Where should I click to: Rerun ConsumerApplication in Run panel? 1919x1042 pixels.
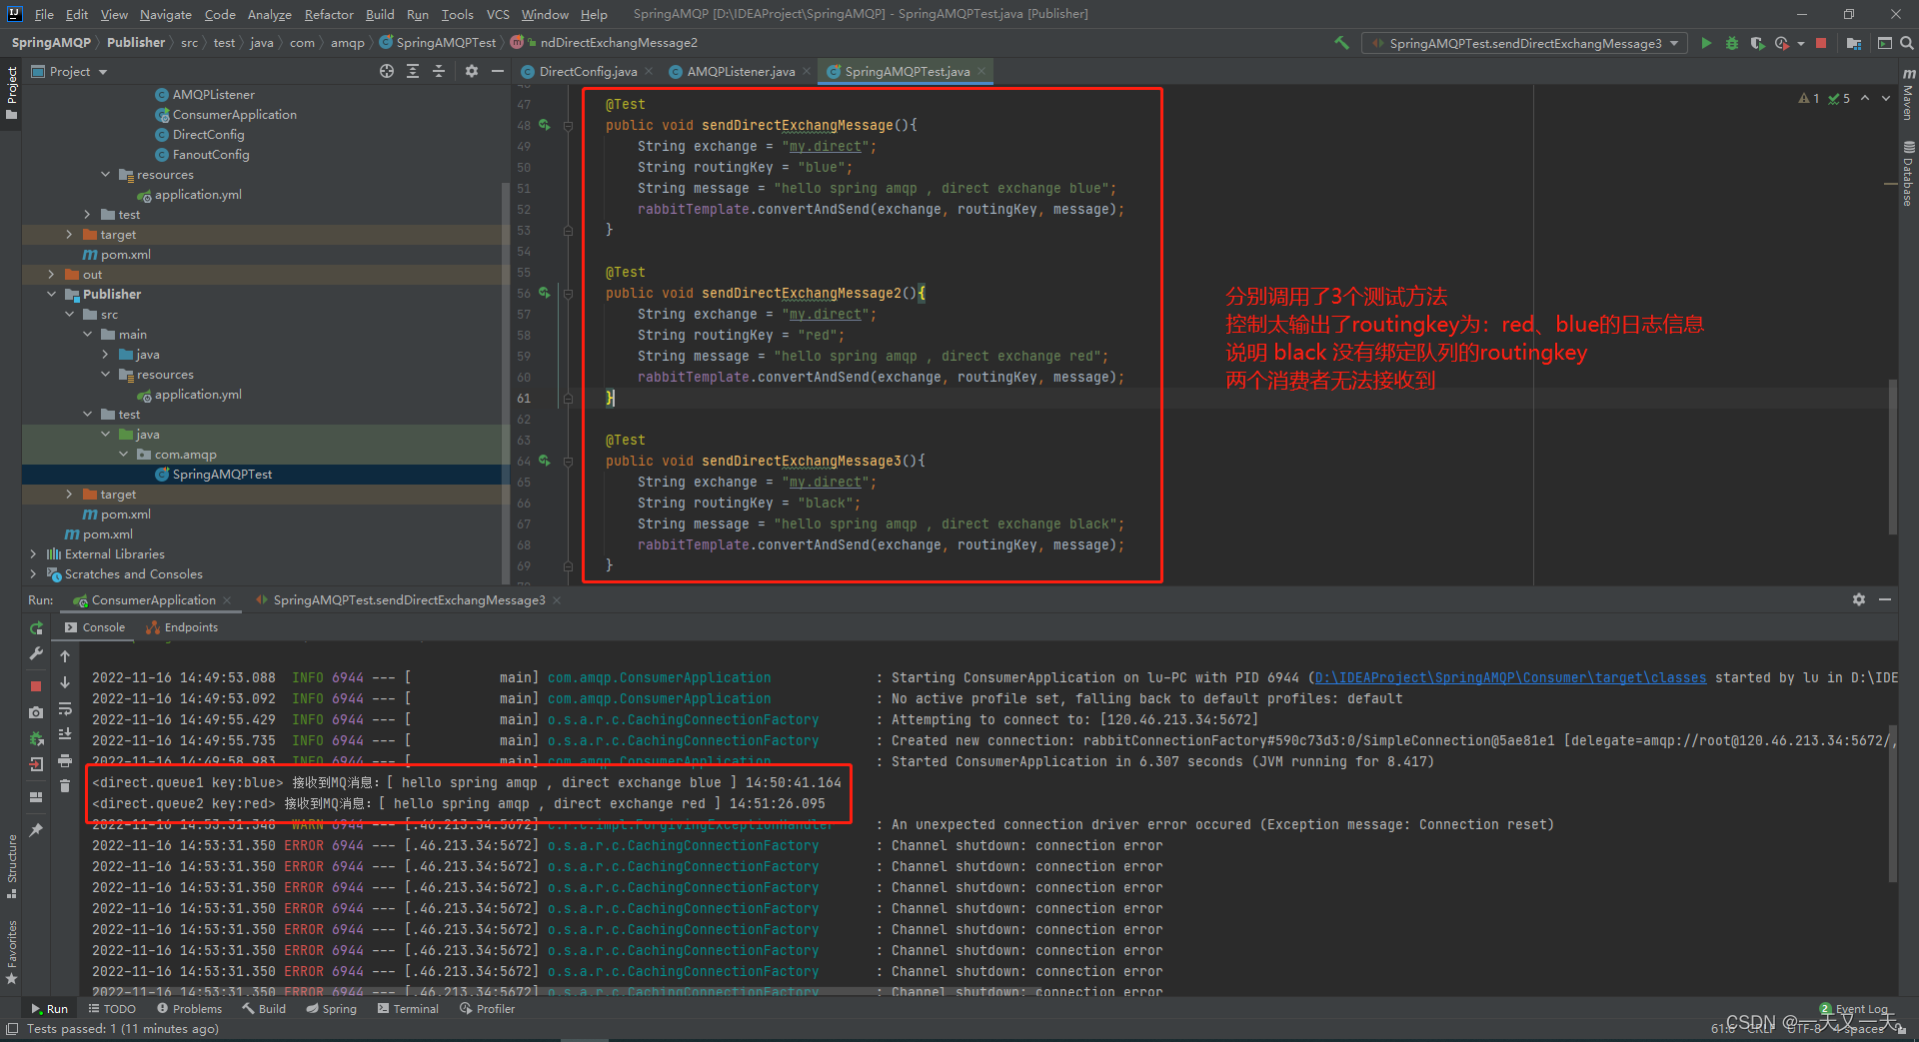pyautogui.click(x=36, y=628)
